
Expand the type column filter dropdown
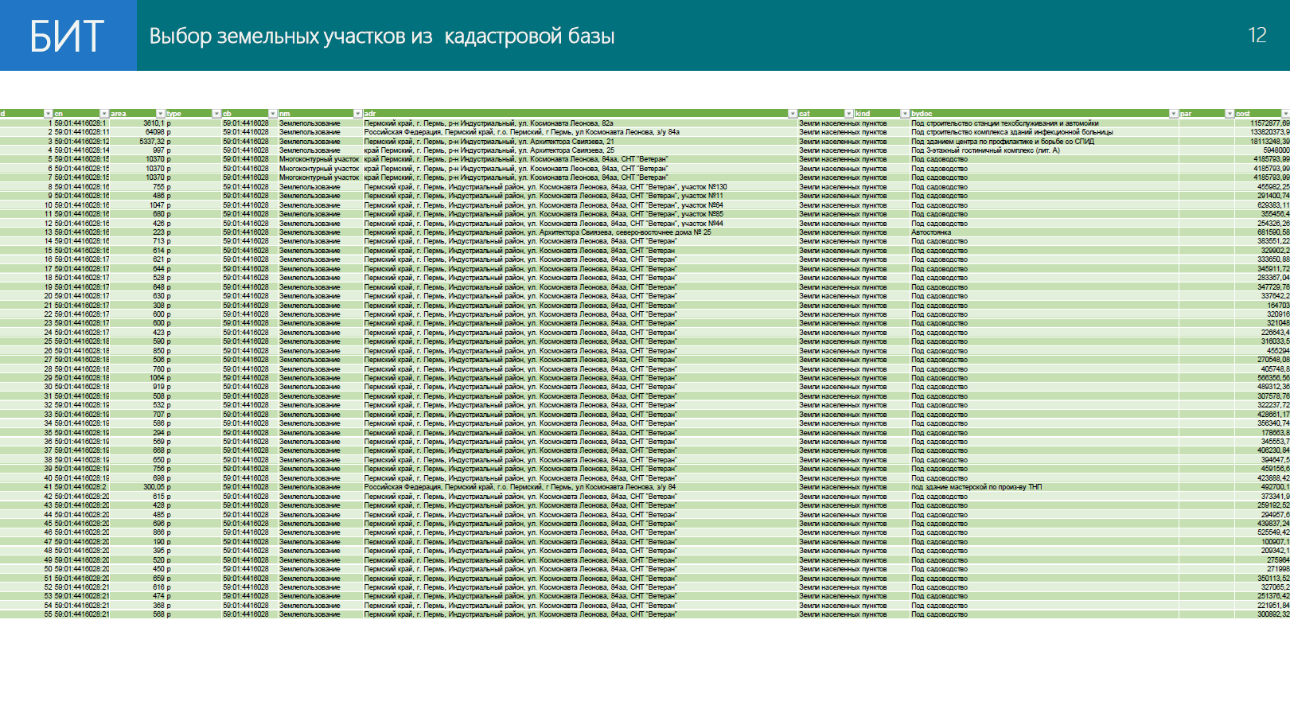pos(216,114)
